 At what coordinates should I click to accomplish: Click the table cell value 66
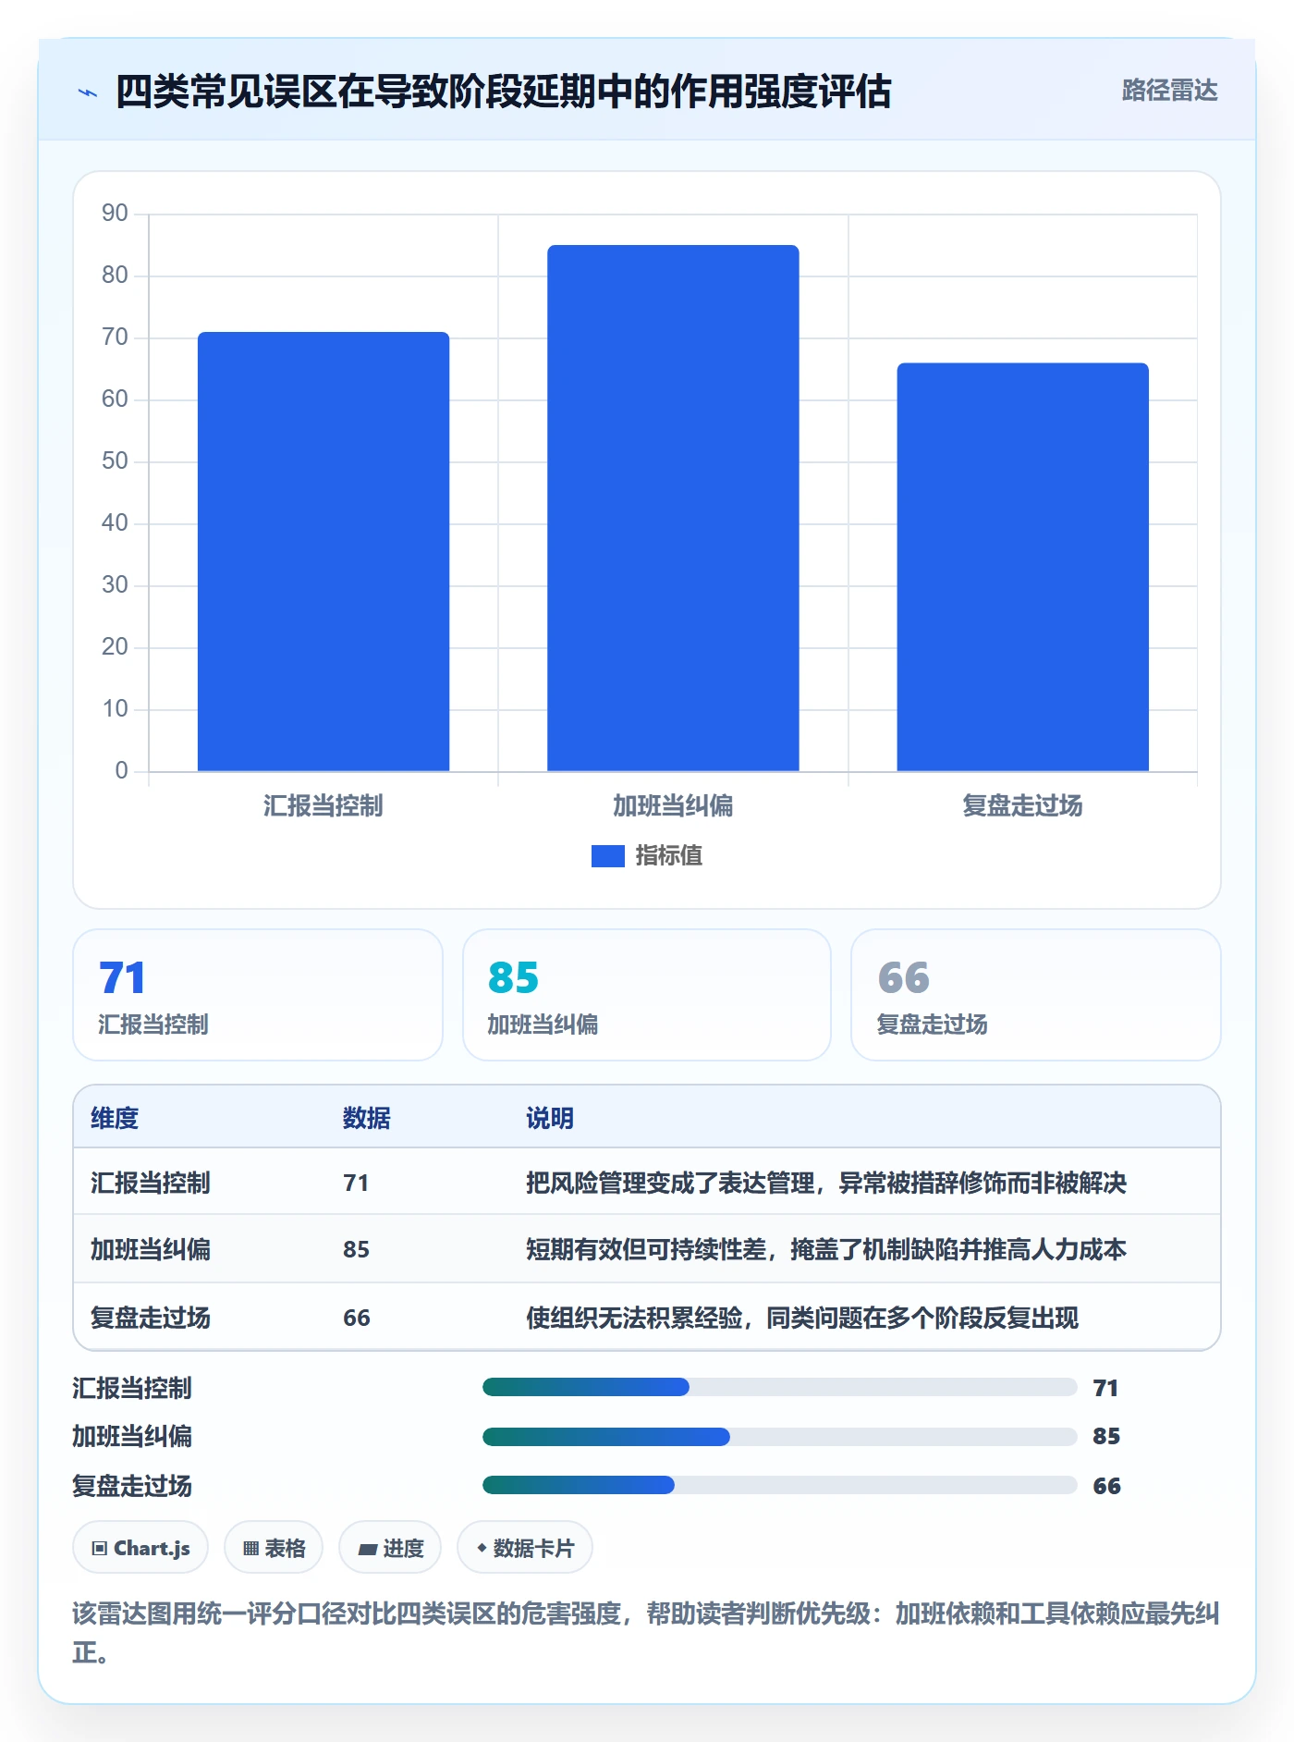tap(356, 1318)
